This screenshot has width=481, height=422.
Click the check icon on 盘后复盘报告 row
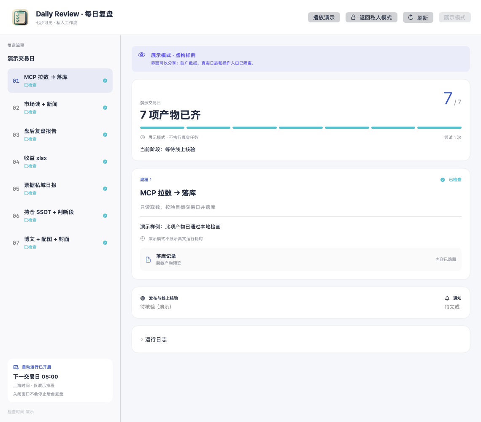105,135
